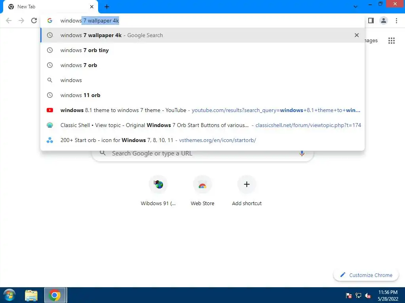Expand the tab search chevron
The image size is (405, 303).
tap(356, 7)
